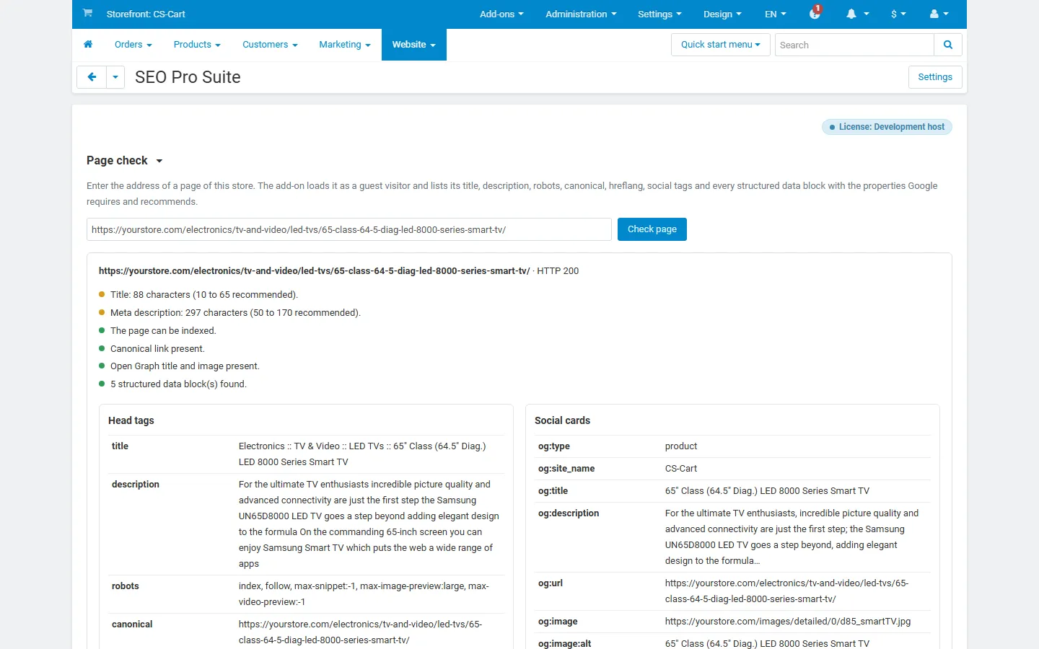Open the notification bell menu
Viewport: 1039px width, 649px height.
point(857,14)
